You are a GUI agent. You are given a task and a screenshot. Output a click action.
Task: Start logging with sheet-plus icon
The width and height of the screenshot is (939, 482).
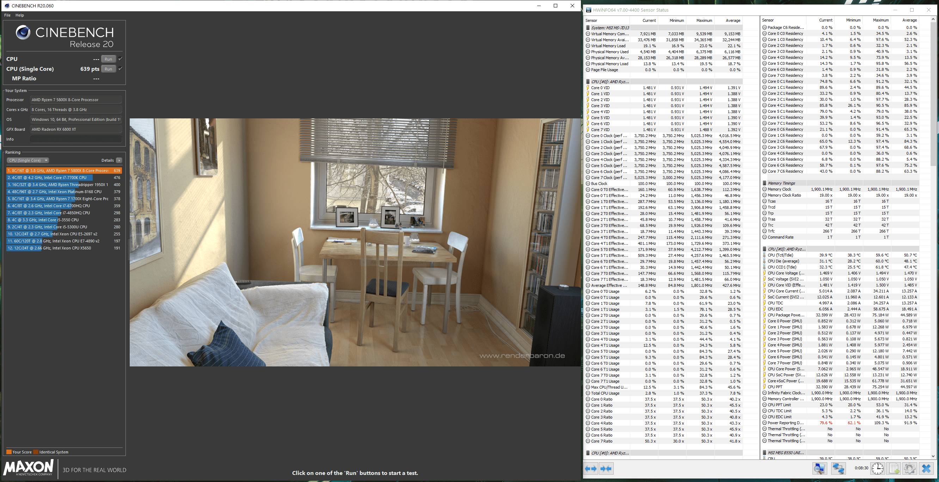[894, 469]
